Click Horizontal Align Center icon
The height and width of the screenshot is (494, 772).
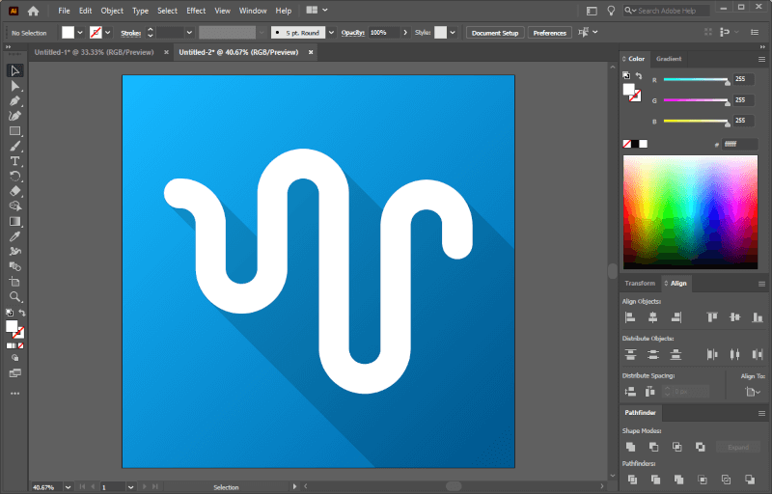(653, 317)
